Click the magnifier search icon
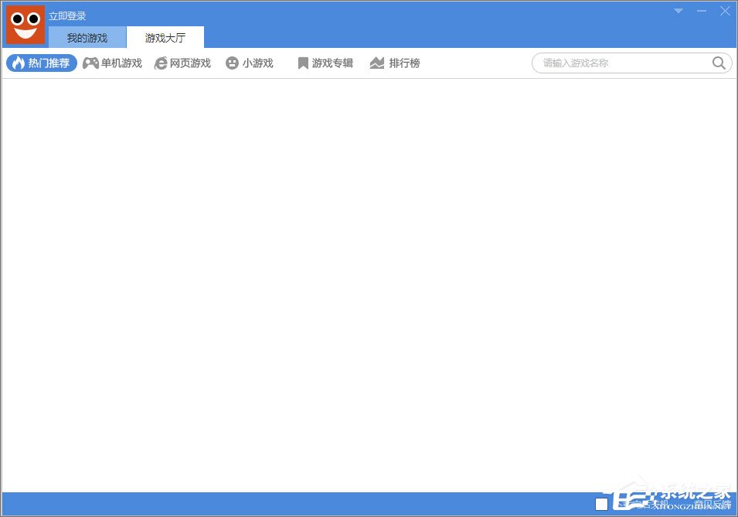This screenshot has height=517, width=738. pos(719,63)
